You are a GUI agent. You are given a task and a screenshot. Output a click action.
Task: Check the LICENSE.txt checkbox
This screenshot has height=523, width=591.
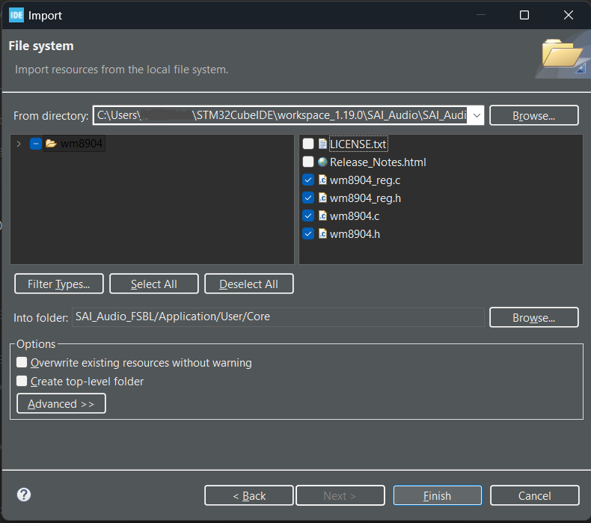tap(308, 144)
